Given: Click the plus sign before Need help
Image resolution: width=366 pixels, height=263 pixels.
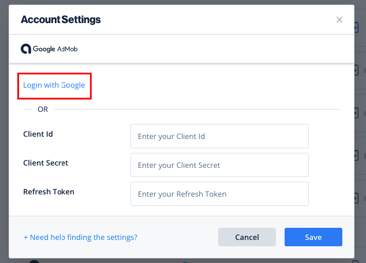Looking at the screenshot, I should tap(25, 238).
